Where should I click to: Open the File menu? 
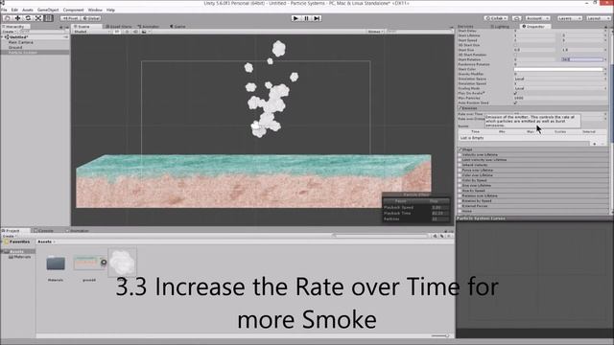coord(4,10)
